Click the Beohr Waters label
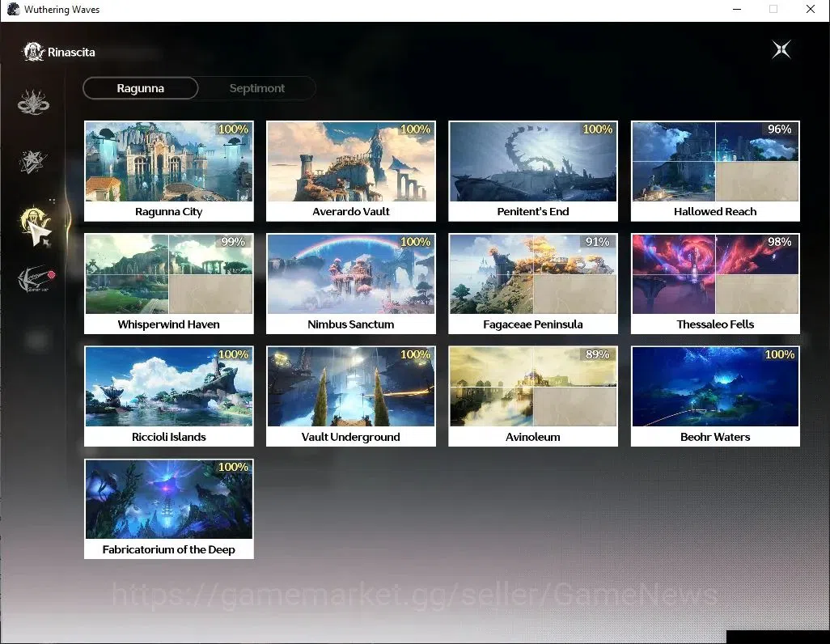Image resolution: width=830 pixels, height=644 pixels. [715, 437]
